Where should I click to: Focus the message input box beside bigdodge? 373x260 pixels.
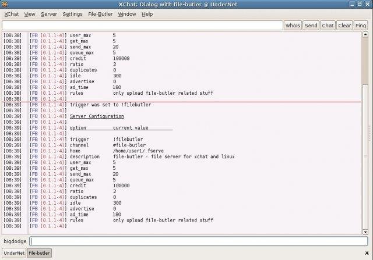pos(199,241)
